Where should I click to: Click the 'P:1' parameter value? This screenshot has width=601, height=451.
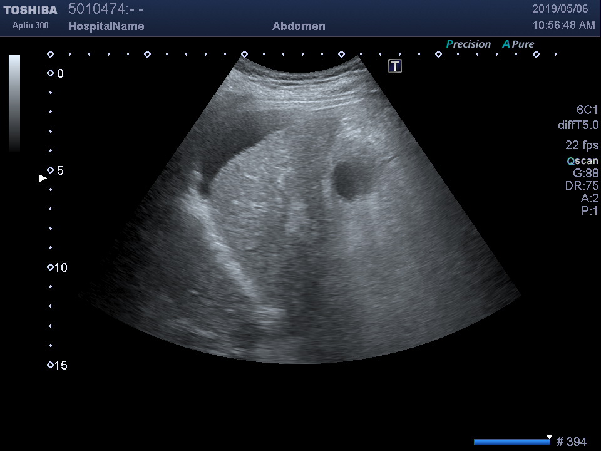pos(590,210)
